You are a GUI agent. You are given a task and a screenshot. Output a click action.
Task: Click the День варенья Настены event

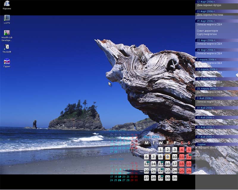[210, 15]
